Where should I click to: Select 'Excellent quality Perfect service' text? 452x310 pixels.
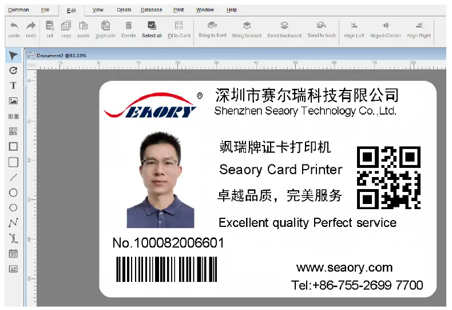tap(307, 223)
